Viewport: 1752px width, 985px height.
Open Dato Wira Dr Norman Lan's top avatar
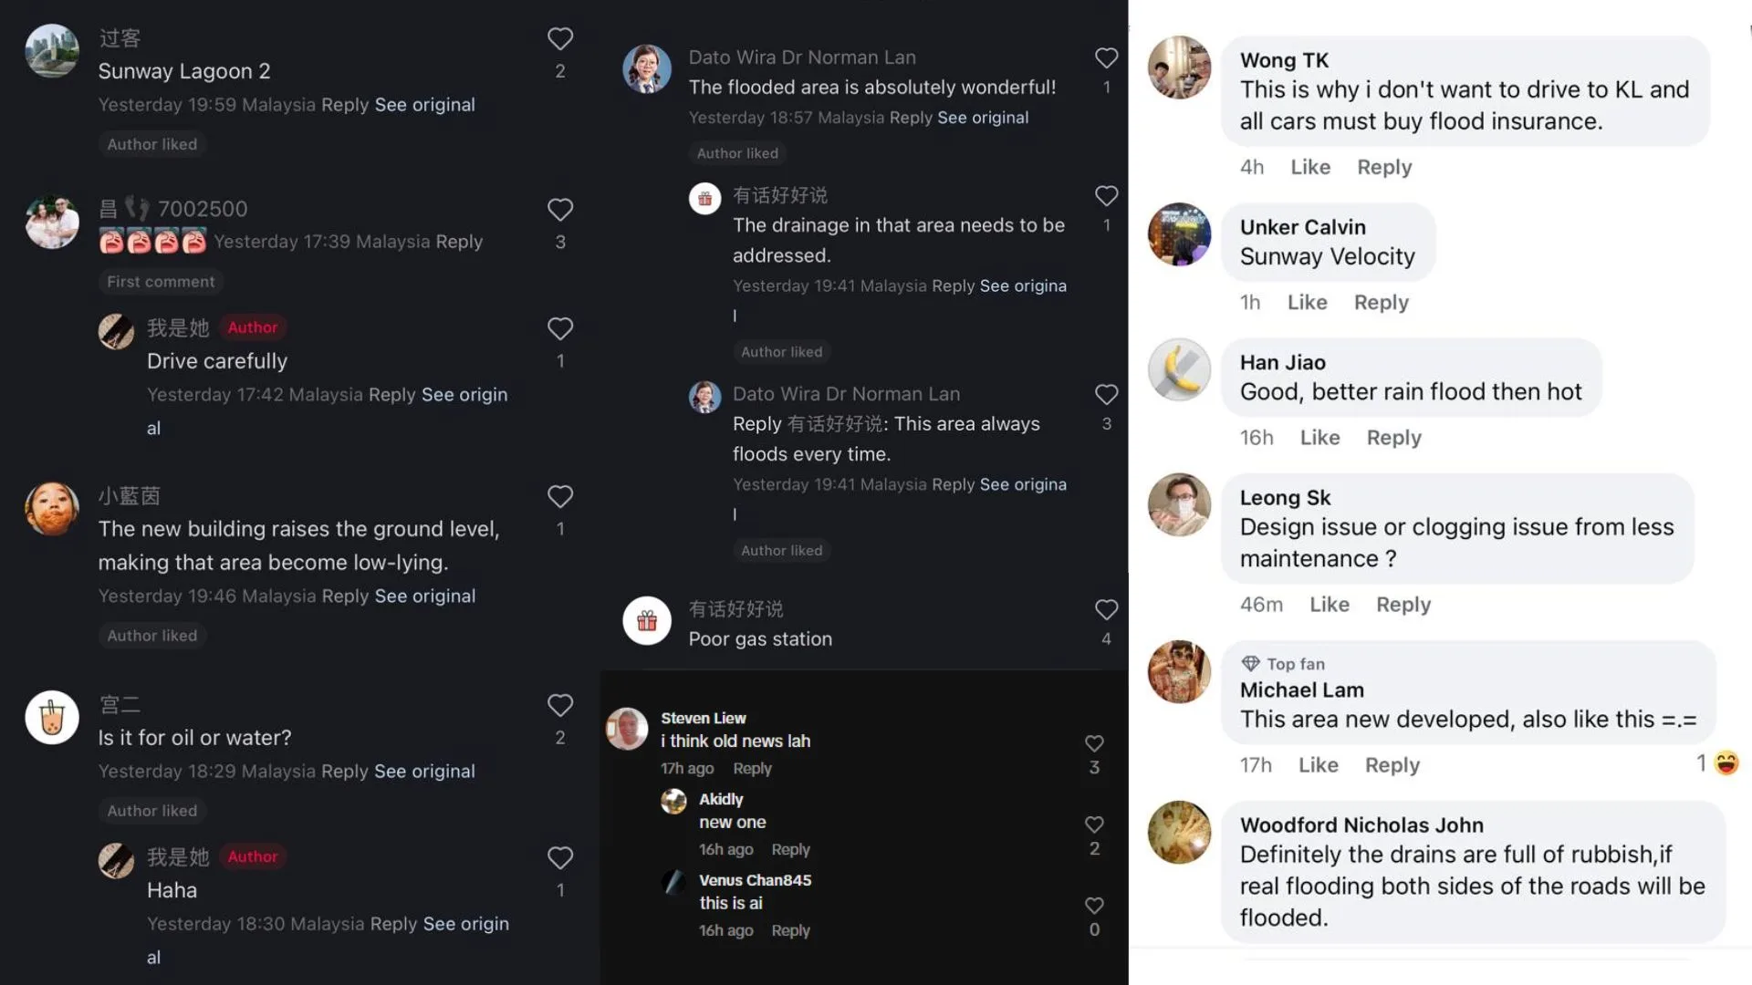(x=647, y=69)
